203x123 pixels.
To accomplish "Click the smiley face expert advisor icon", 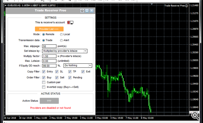I will coord(186,6).
